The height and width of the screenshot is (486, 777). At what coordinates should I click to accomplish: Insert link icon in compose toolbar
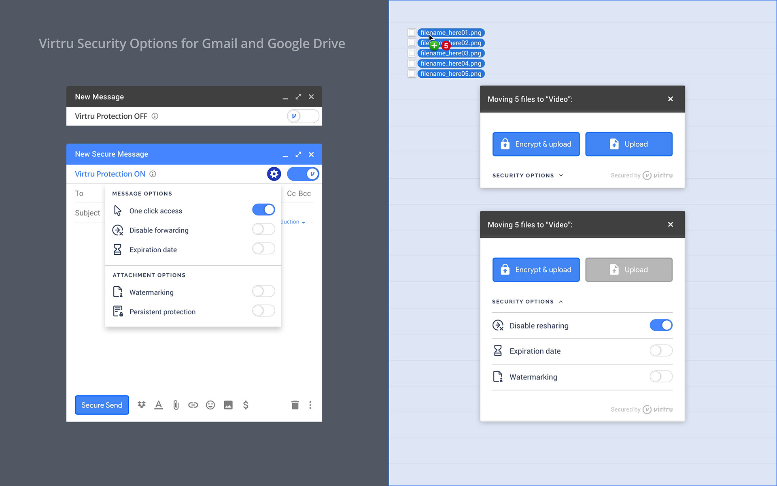click(x=193, y=405)
